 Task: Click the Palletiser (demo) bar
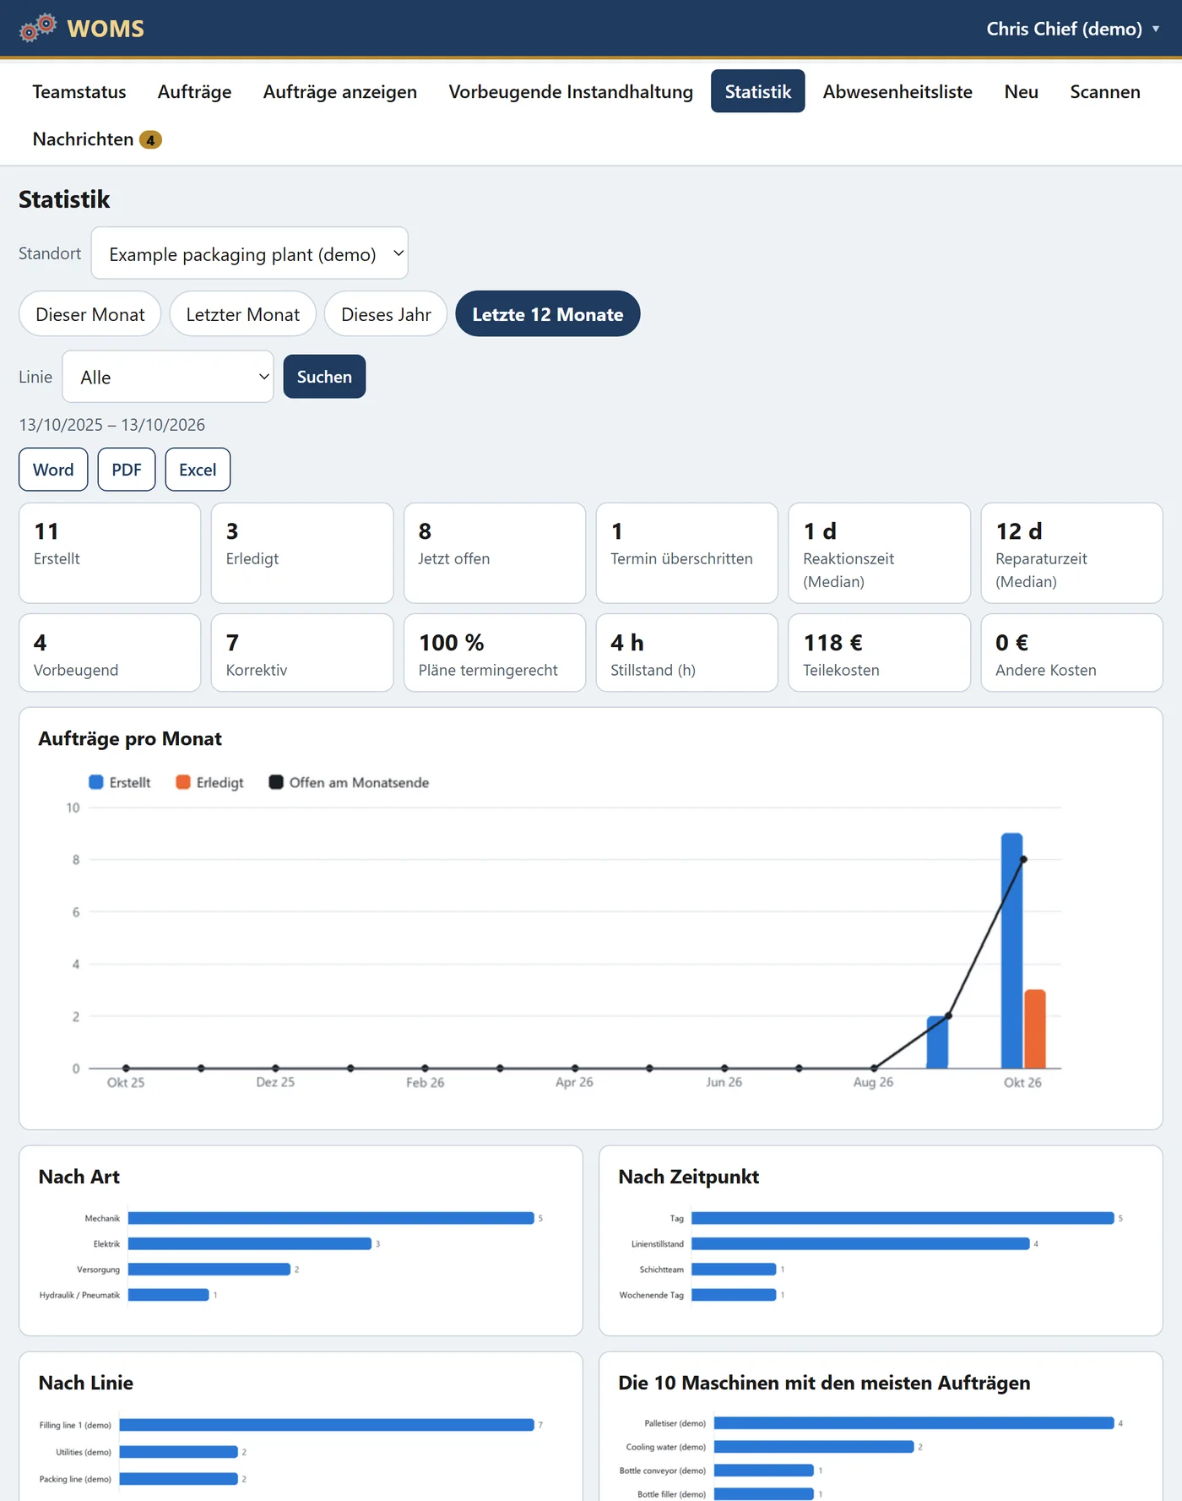pyautogui.click(x=914, y=1423)
